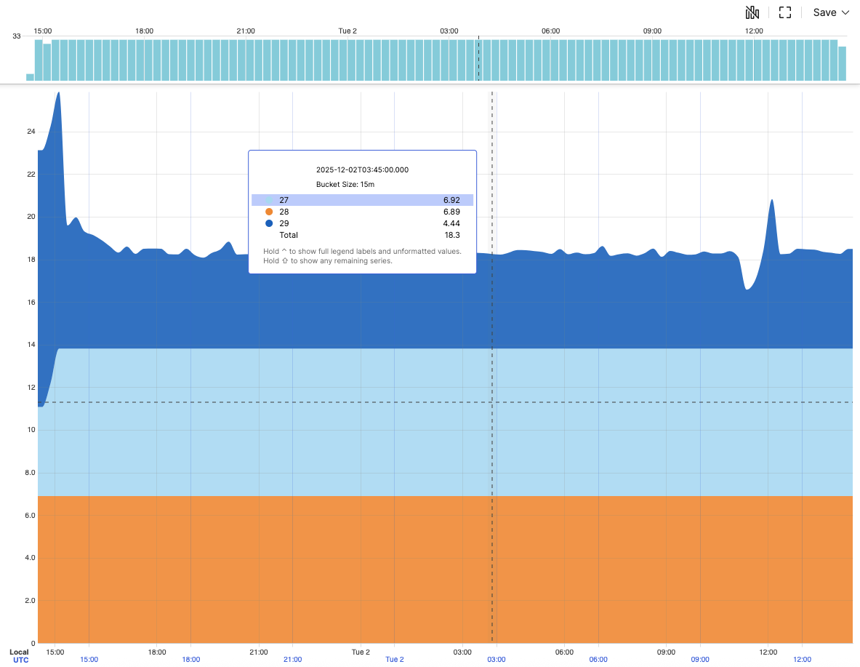Click the first short bar in histogram

pos(30,77)
